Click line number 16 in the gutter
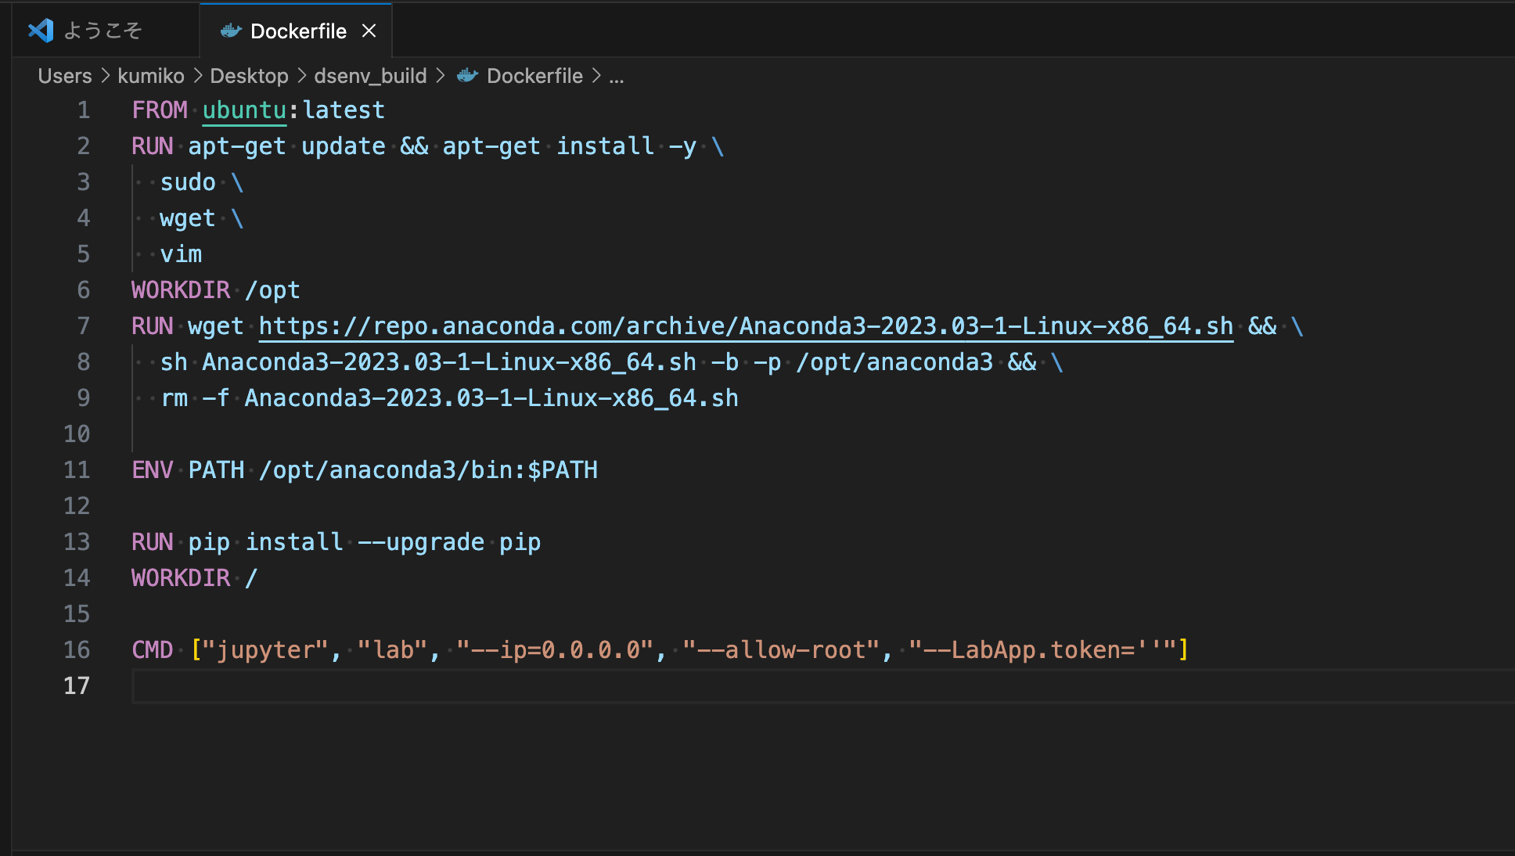The width and height of the screenshot is (1515, 856). tap(77, 649)
